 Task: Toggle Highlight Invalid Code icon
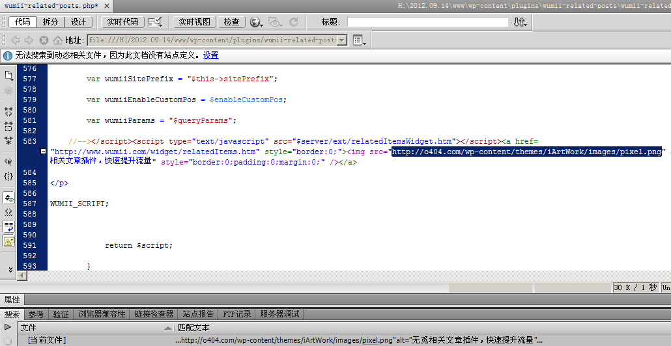8,212
